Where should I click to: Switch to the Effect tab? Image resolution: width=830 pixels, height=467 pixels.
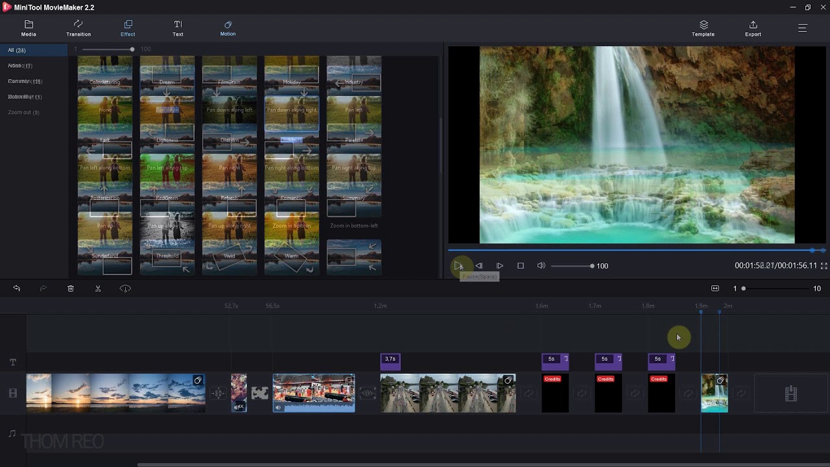click(128, 29)
